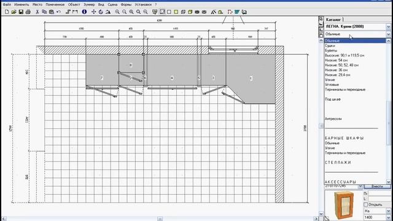Open the ? help menu
Screen dimensions: 393x221
coord(155,4)
